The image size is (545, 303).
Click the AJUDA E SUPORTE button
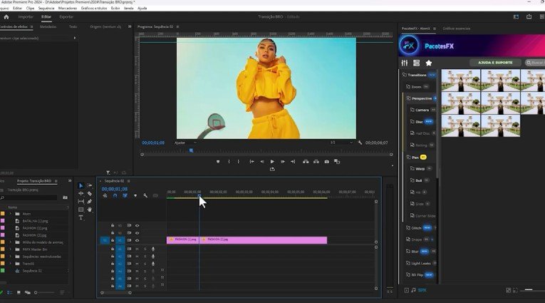(494, 63)
